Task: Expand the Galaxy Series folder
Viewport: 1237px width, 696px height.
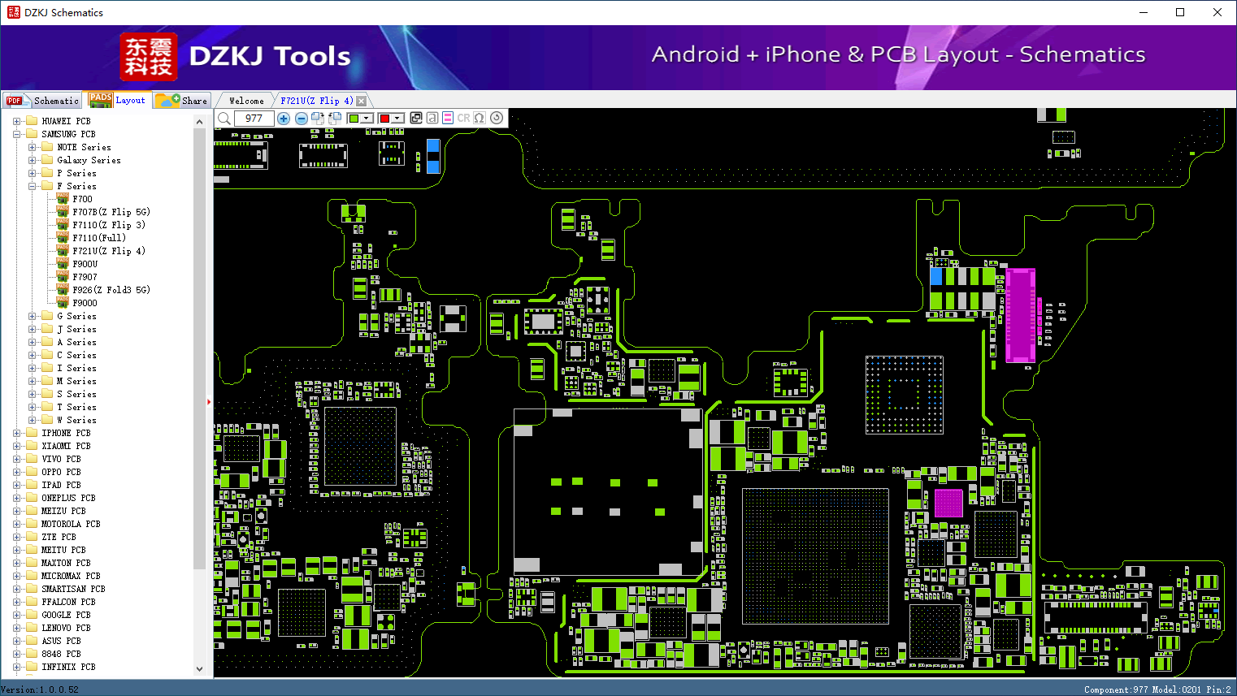Action: pyautogui.click(x=33, y=160)
